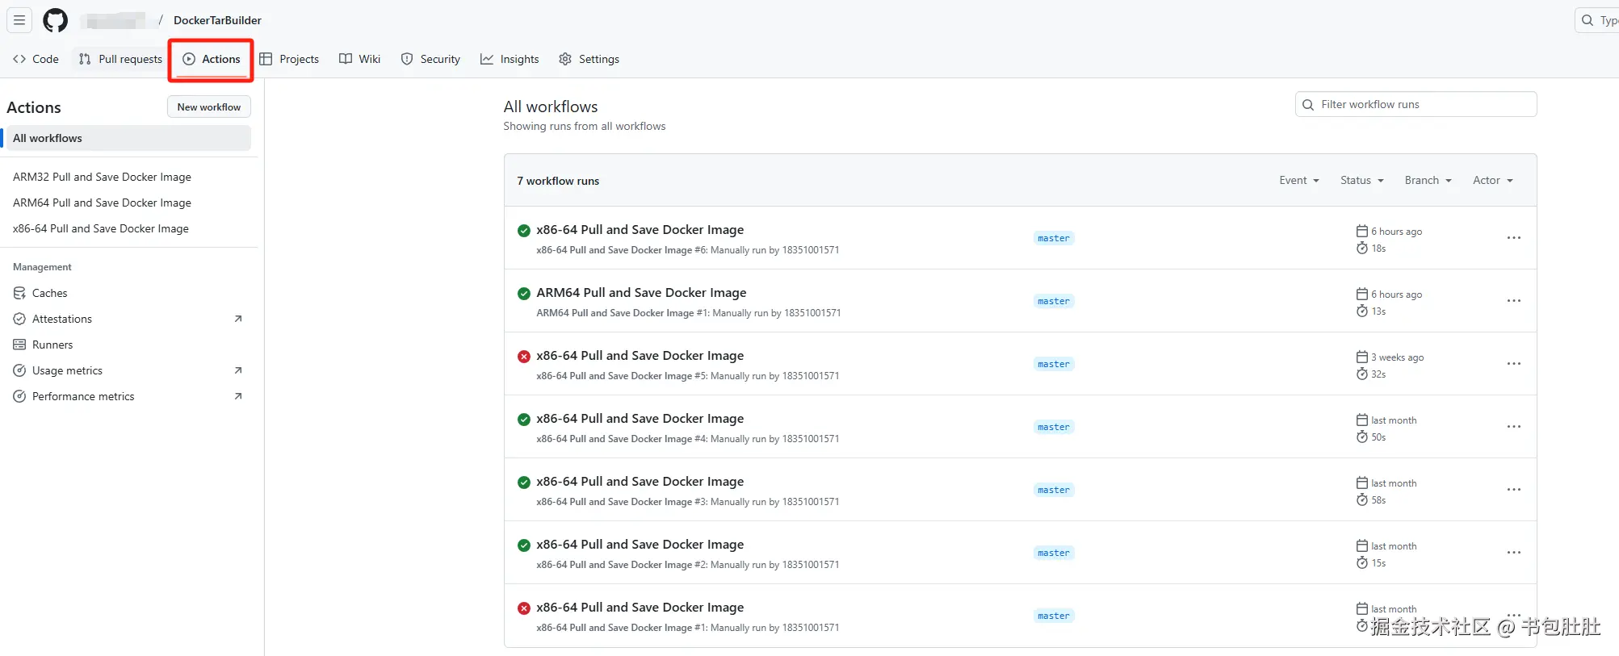Image resolution: width=1619 pixels, height=656 pixels.
Task: Open the Actor filter dropdown
Action: (x=1492, y=181)
